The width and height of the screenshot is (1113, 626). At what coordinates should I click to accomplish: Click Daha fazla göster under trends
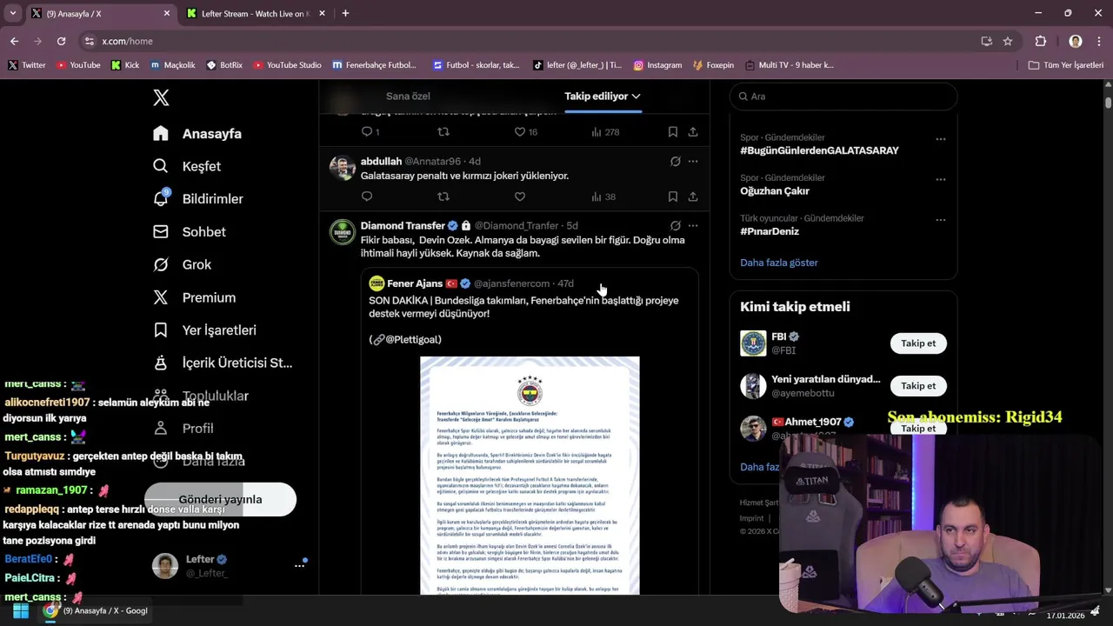[779, 263]
